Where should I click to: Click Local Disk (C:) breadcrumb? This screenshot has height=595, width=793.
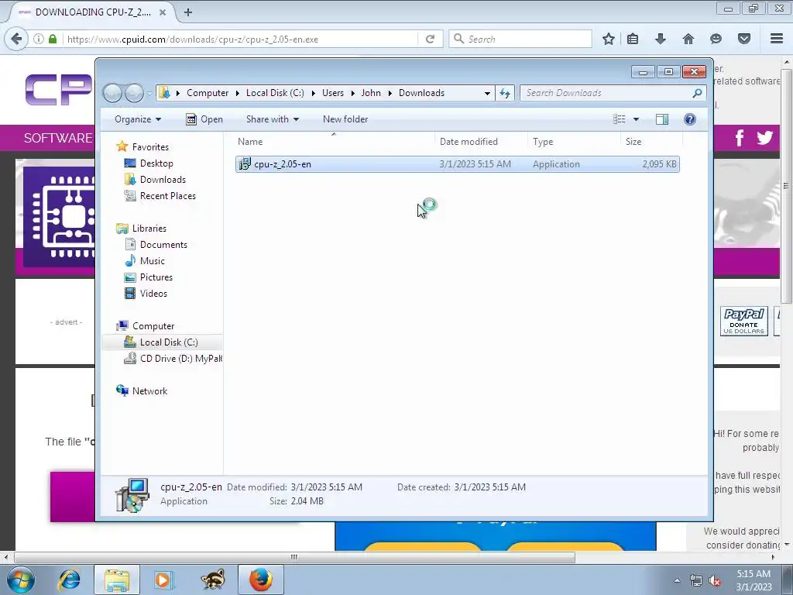pyautogui.click(x=275, y=93)
